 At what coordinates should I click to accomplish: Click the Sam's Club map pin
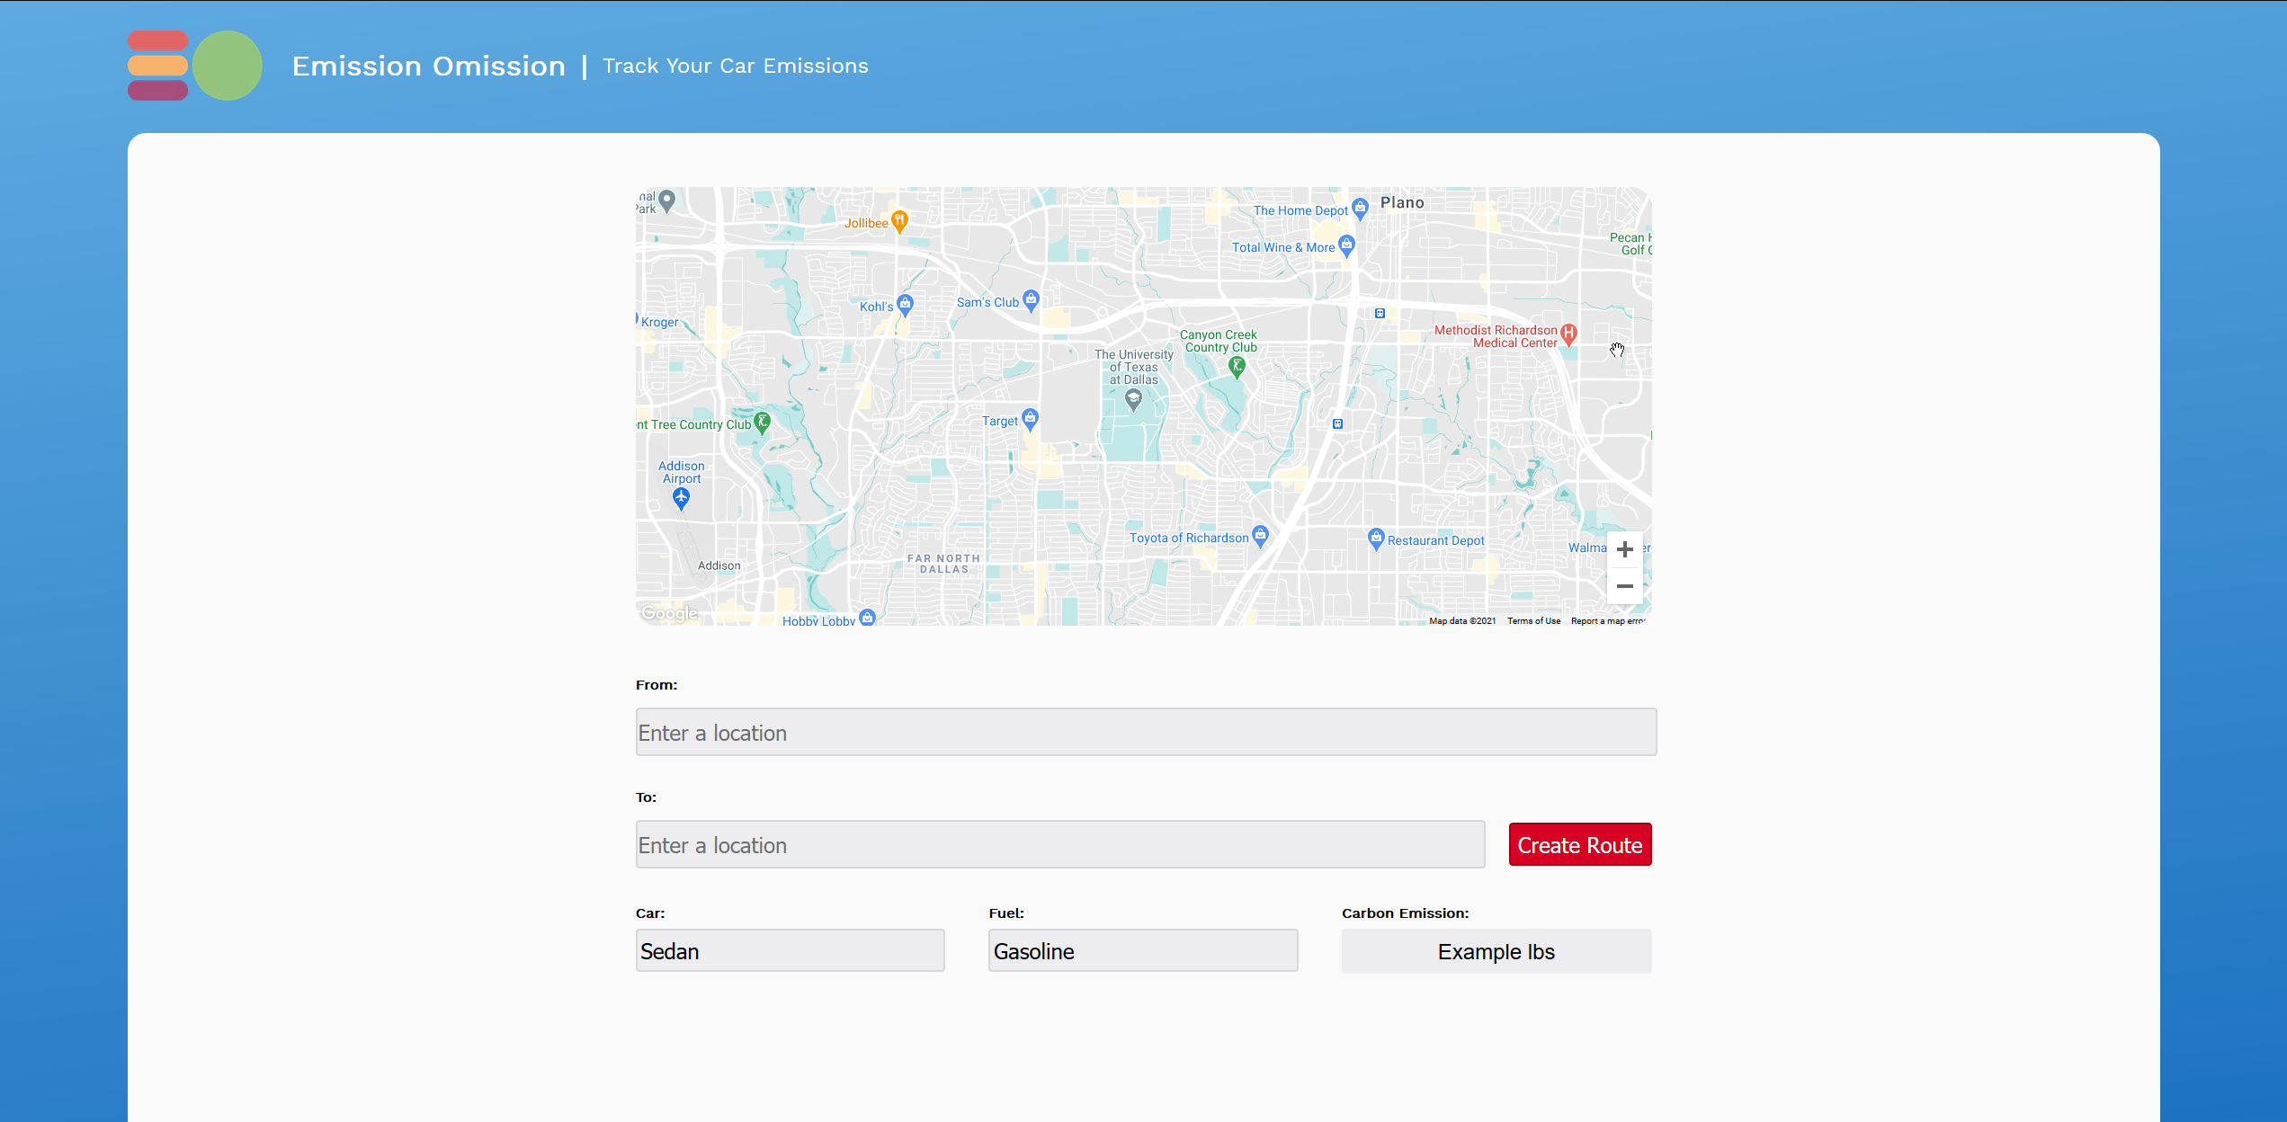[x=1031, y=299]
